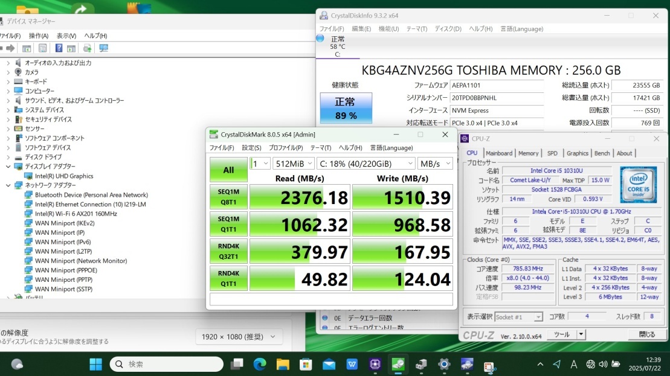Open the 操作(A) menu in Device Manager
Image resolution: width=670 pixels, height=376 pixels.
pyautogui.click(x=39, y=36)
